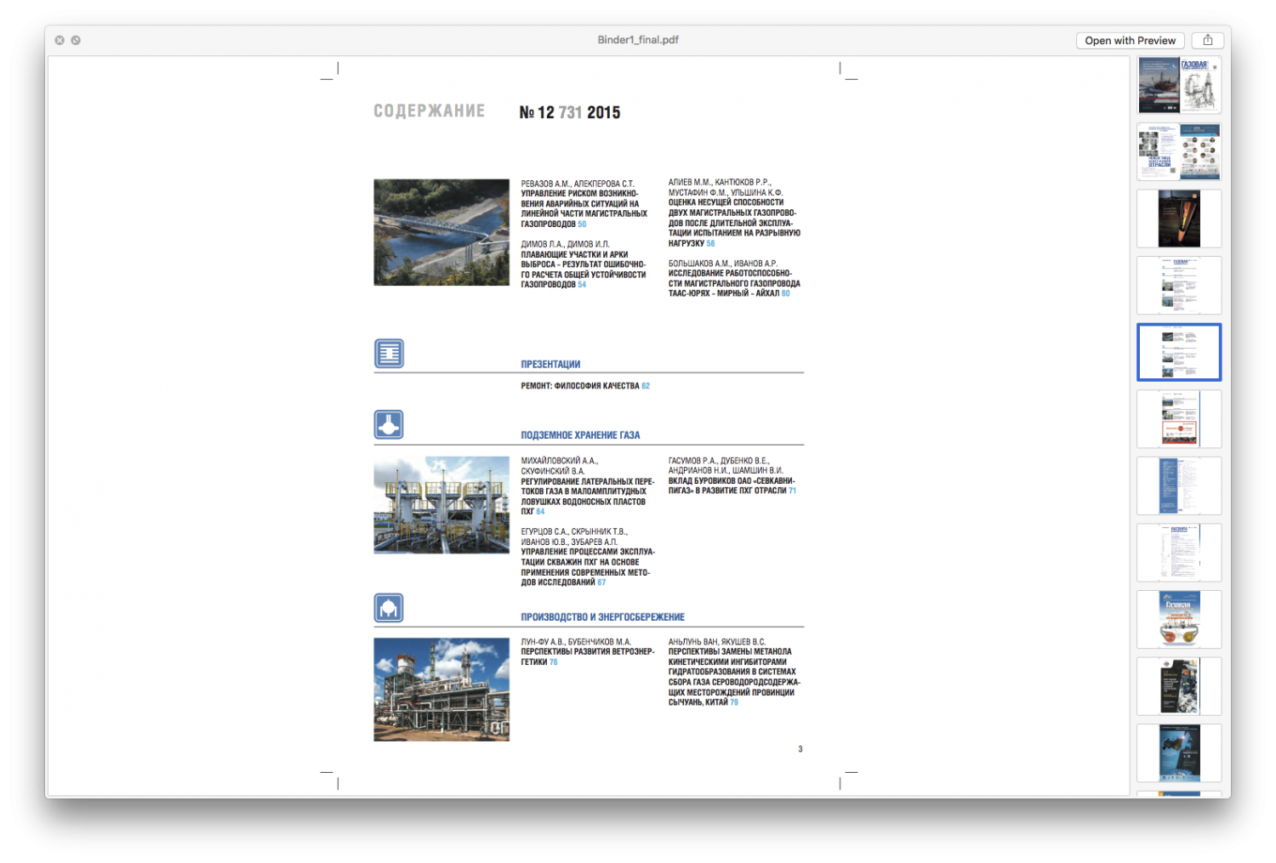Close the Quick Look window

click(60, 40)
